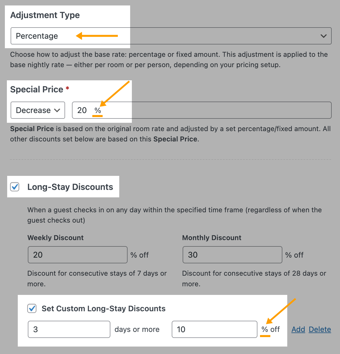The height and width of the screenshot is (354, 340).
Task: Click '% off' text beside Weekly Discount
Action: (x=140, y=255)
